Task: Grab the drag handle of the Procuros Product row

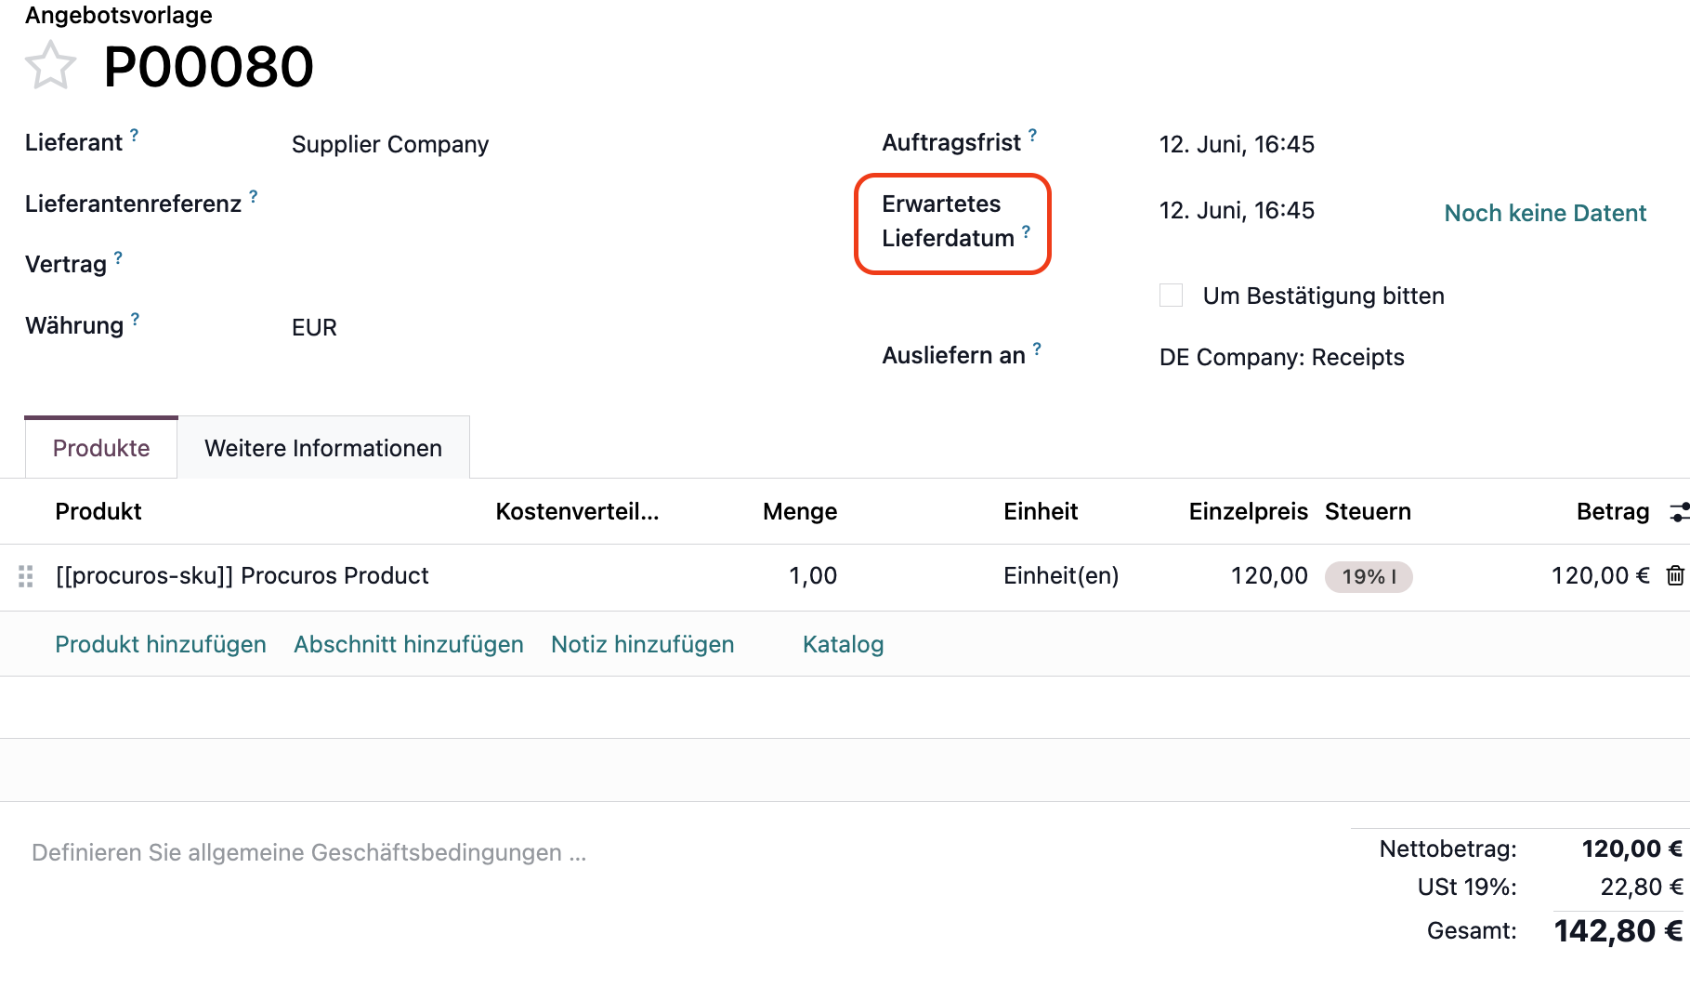Action: tap(26, 576)
